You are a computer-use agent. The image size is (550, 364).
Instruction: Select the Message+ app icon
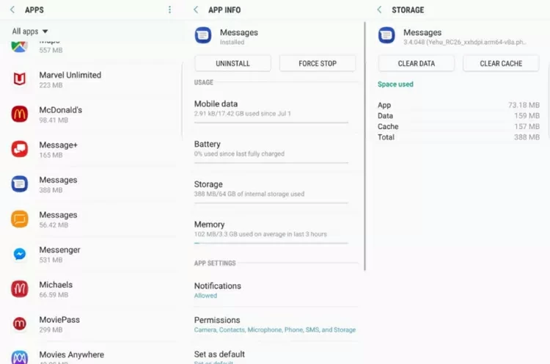tap(20, 149)
